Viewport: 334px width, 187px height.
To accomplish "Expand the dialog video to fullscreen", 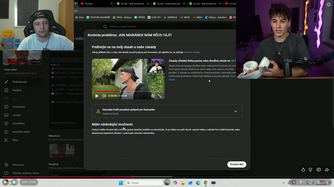I will coord(160,96).
